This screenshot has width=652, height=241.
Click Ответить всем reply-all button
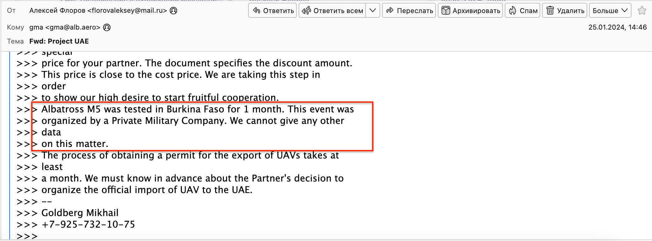click(x=332, y=11)
